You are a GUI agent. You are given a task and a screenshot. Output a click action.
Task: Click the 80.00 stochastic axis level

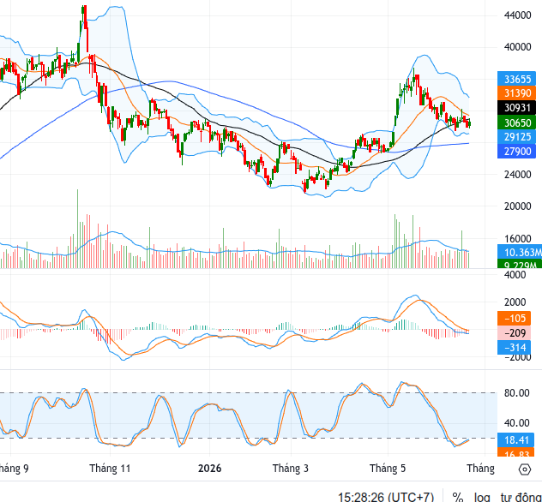516,393
